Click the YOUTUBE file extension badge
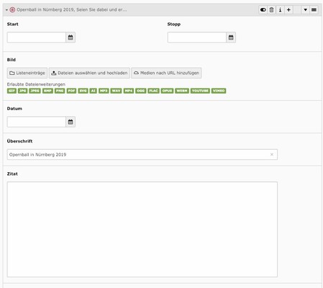 click(x=200, y=91)
